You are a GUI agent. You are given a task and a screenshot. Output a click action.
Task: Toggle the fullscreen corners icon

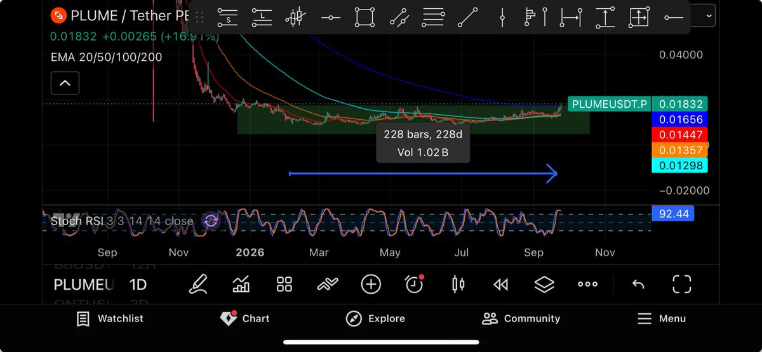tap(681, 284)
